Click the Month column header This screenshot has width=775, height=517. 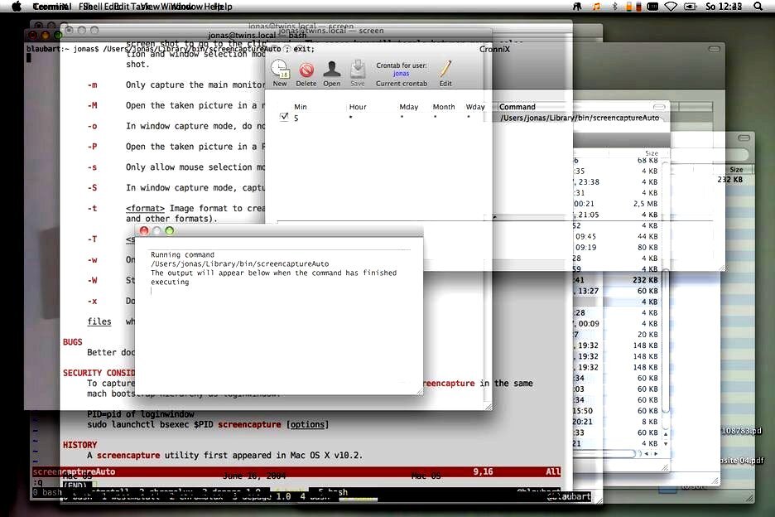pos(444,107)
